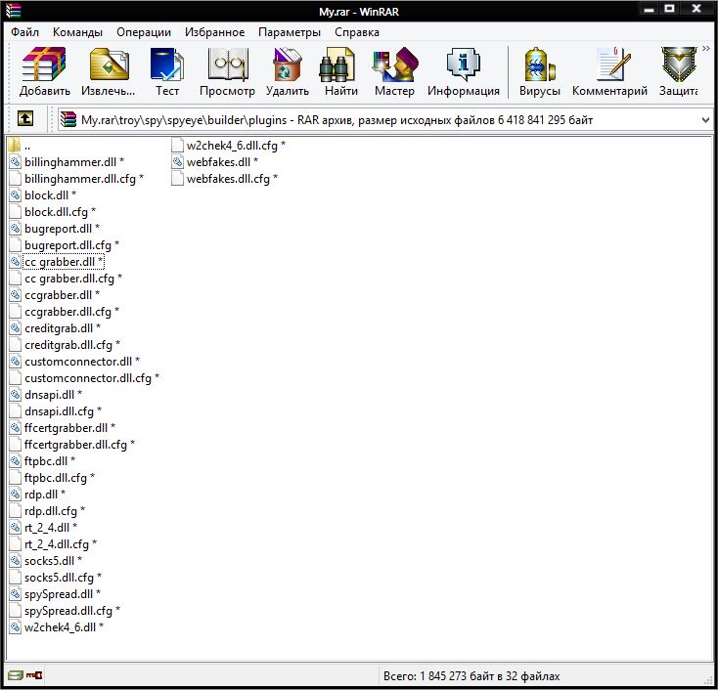718x690 pixels.
Task: Open the Команды menu
Action: pyautogui.click(x=77, y=32)
